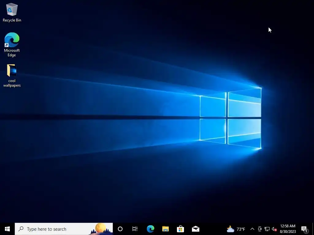Open Cortana from the taskbar circle icon
Viewport: 314px width, 235px height.
[x=120, y=229]
